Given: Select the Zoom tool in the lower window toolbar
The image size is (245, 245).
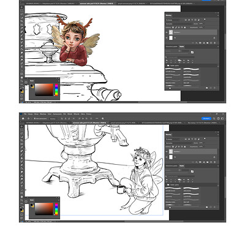Looking at the screenshot, I should tap(22, 200).
